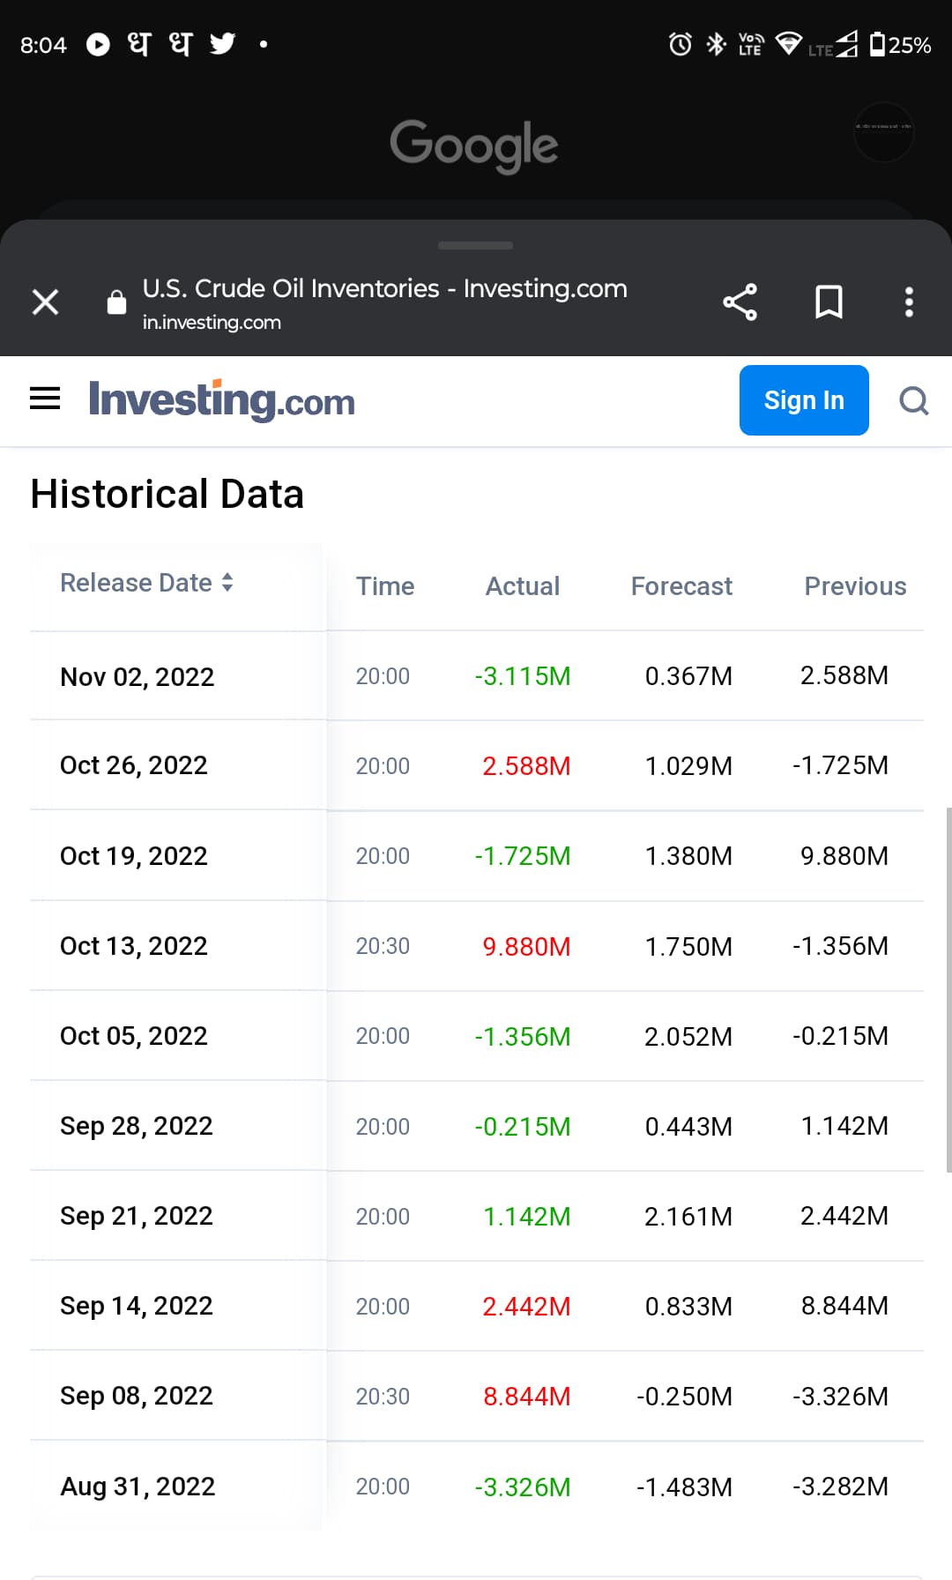Select the Oct 13, 2022 row date
952x1580 pixels.
[134, 946]
